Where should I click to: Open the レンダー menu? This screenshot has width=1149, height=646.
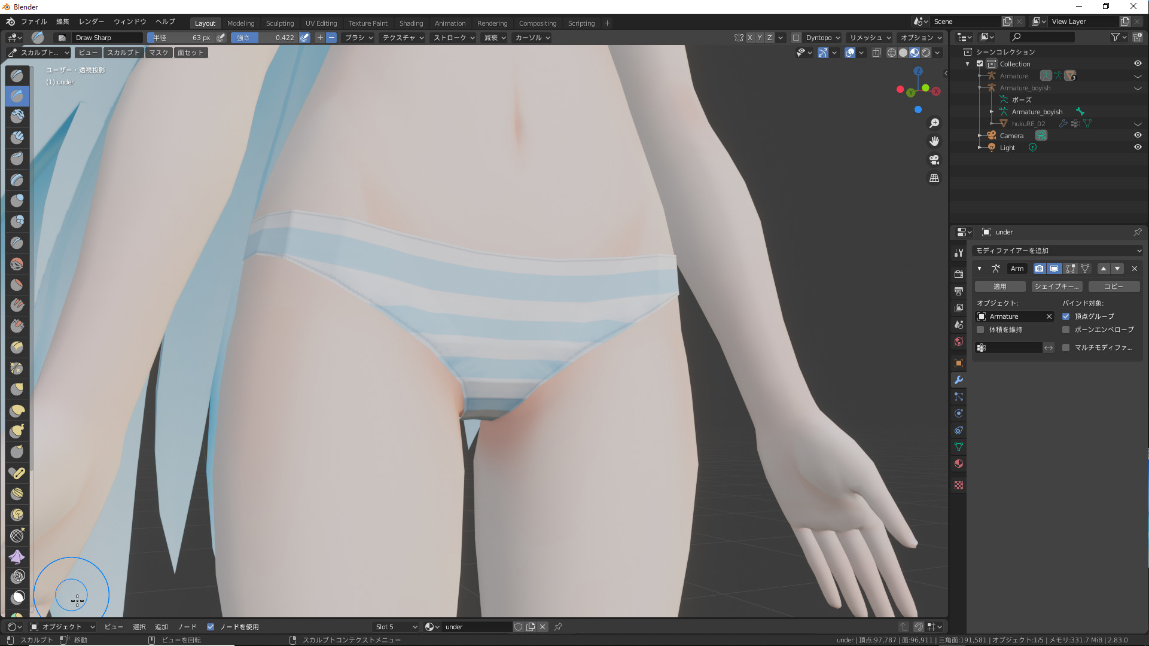point(92,22)
